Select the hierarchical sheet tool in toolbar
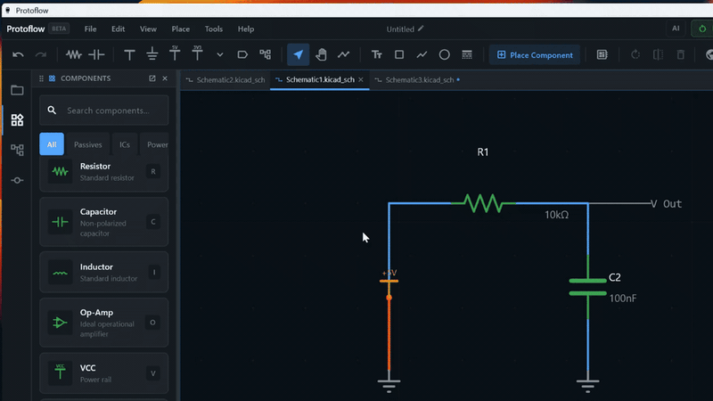This screenshot has width=713, height=401. click(x=265, y=55)
